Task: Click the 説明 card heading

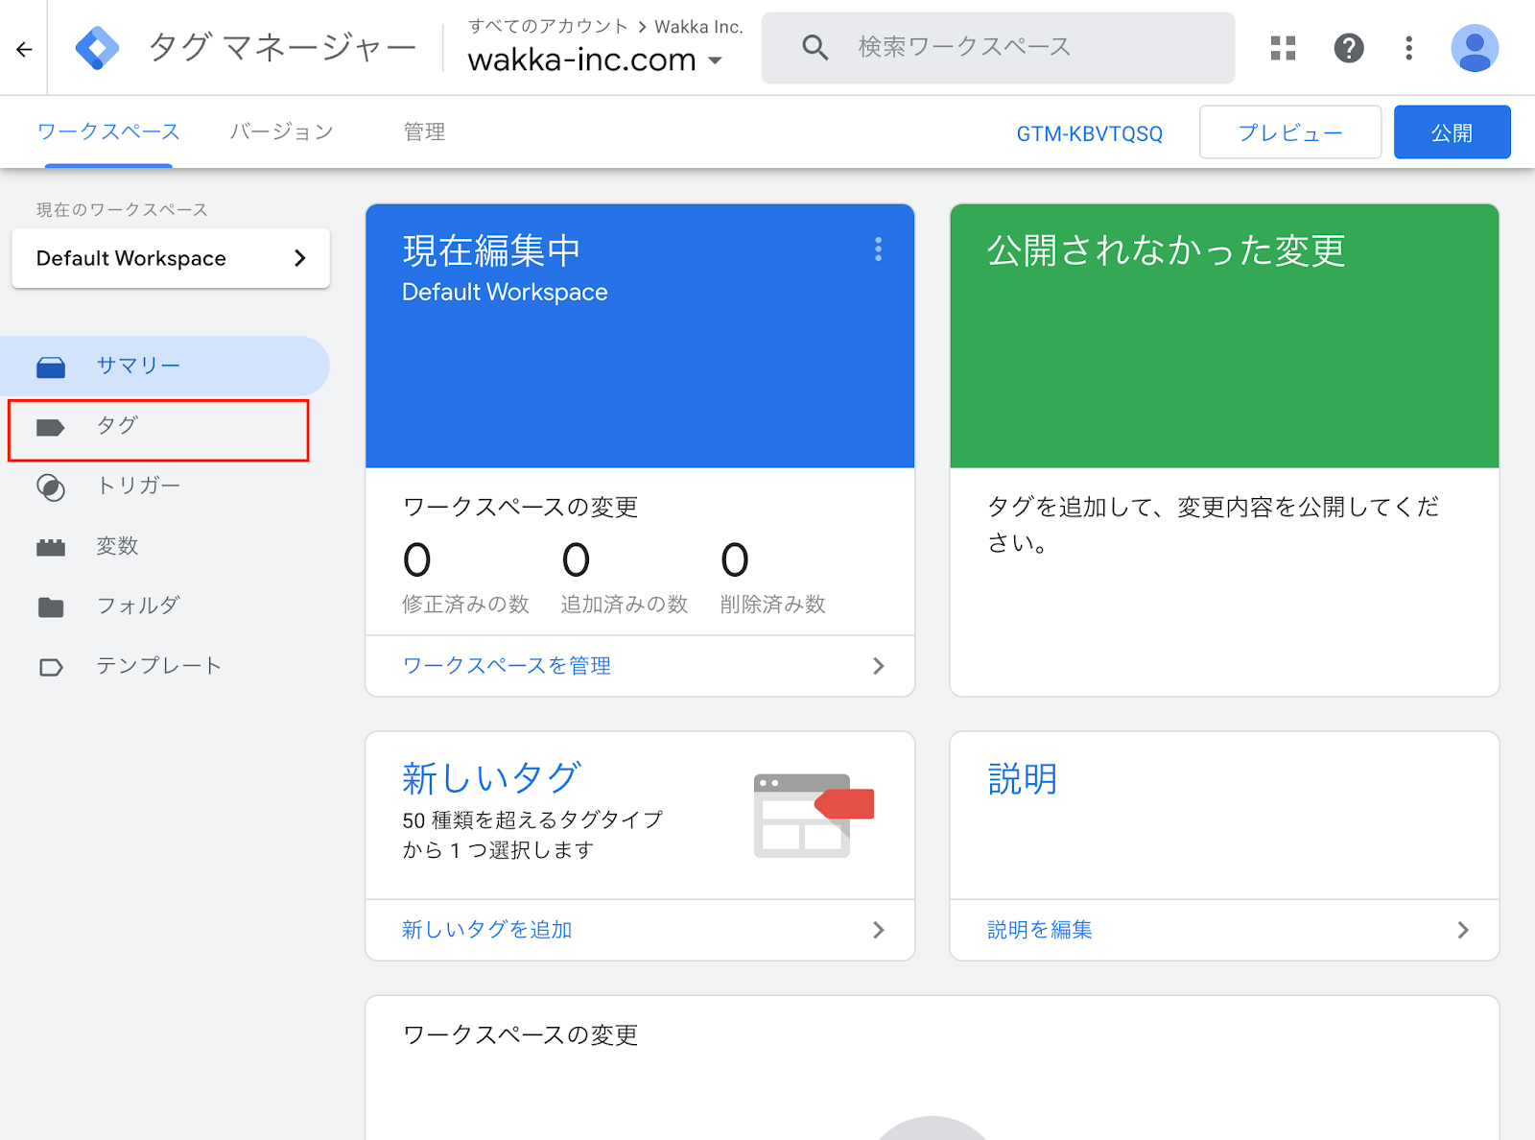Action: [1023, 778]
